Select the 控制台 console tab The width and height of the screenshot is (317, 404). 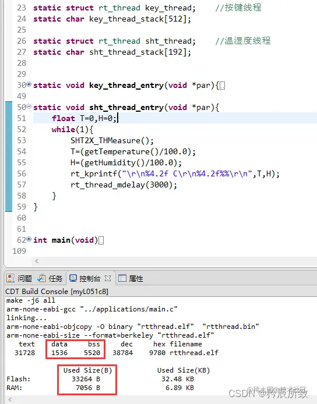click(90, 278)
